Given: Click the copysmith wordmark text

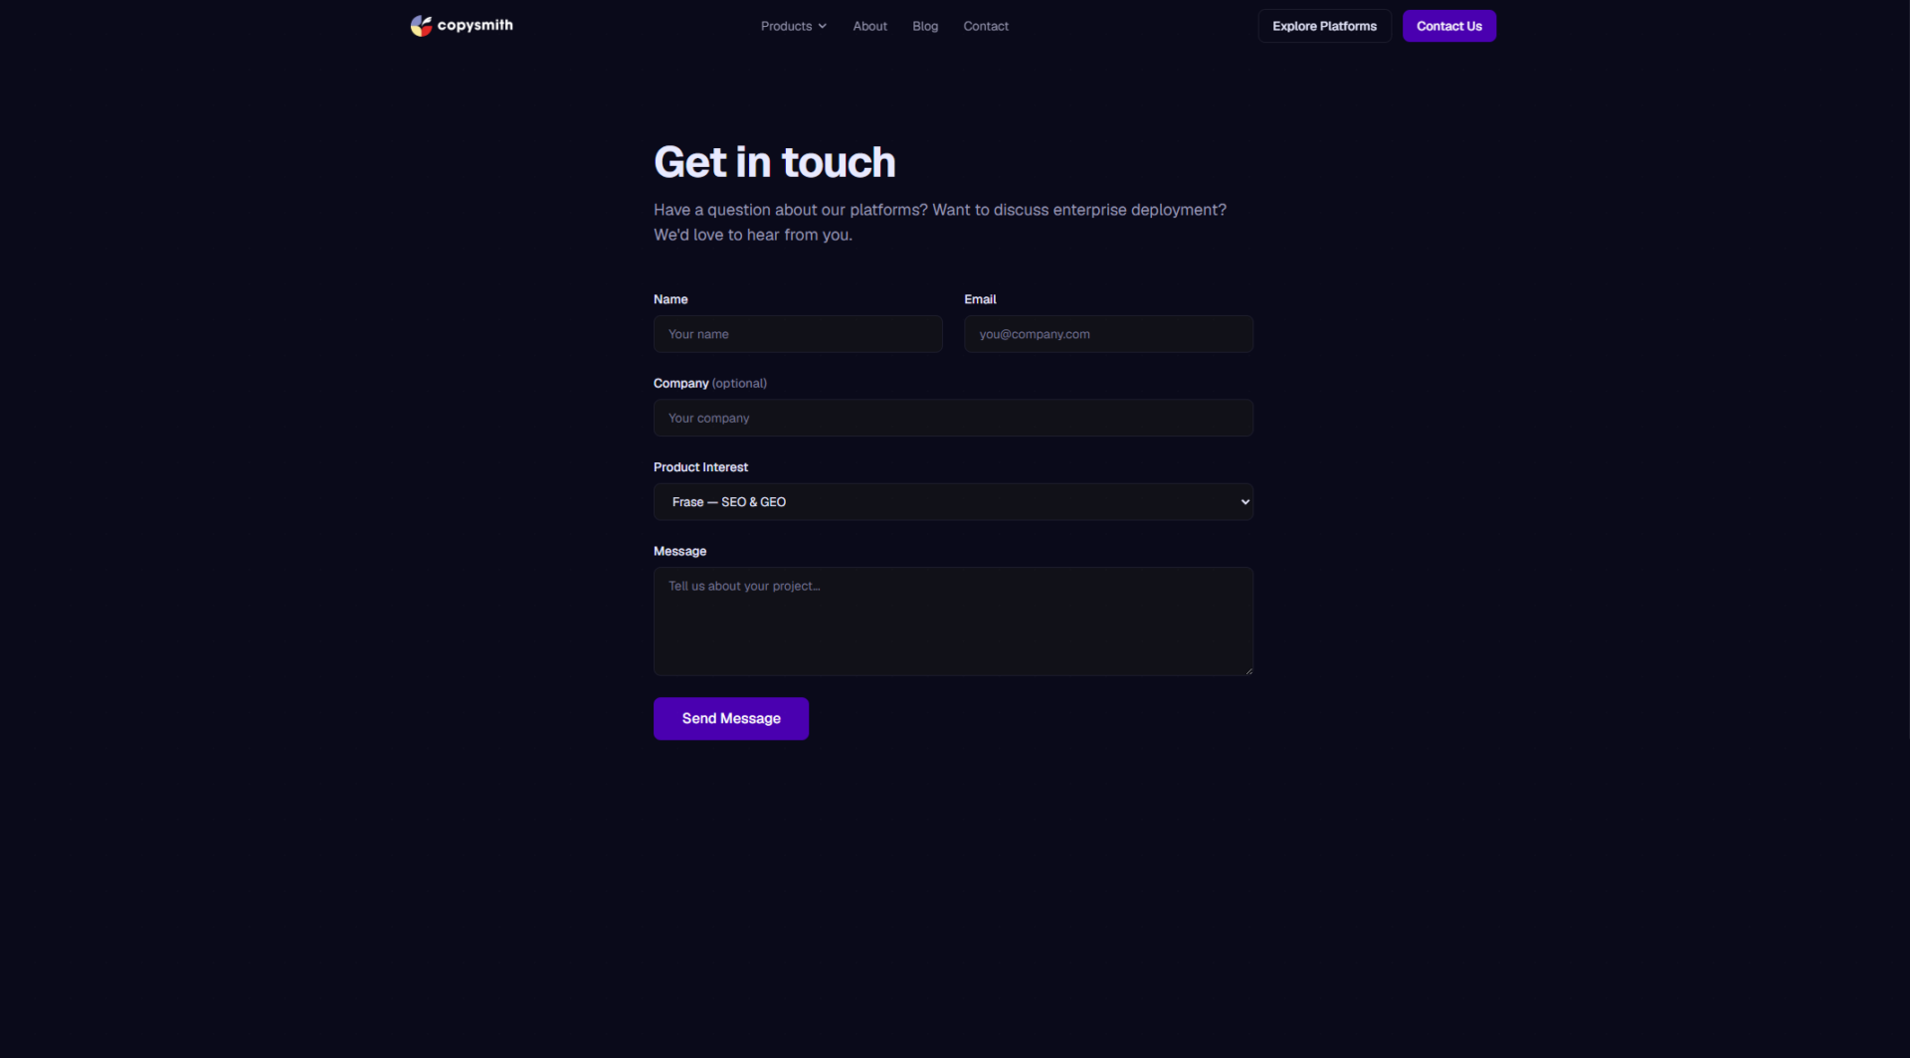Looking at the screenshot, I should coord(475,26).
